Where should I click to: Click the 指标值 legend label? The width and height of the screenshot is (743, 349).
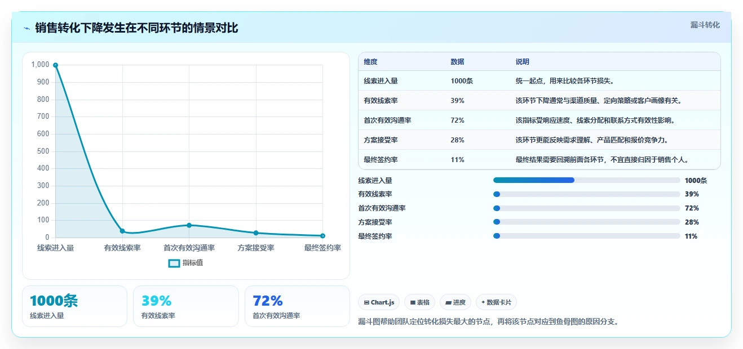[193, 263]
